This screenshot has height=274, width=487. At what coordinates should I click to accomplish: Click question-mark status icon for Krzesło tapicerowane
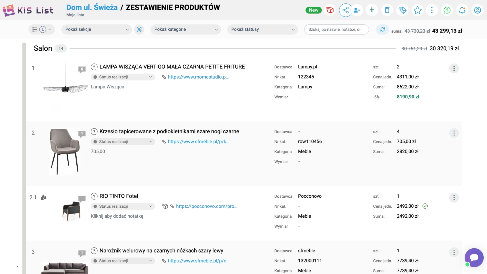tap(94, 131)
